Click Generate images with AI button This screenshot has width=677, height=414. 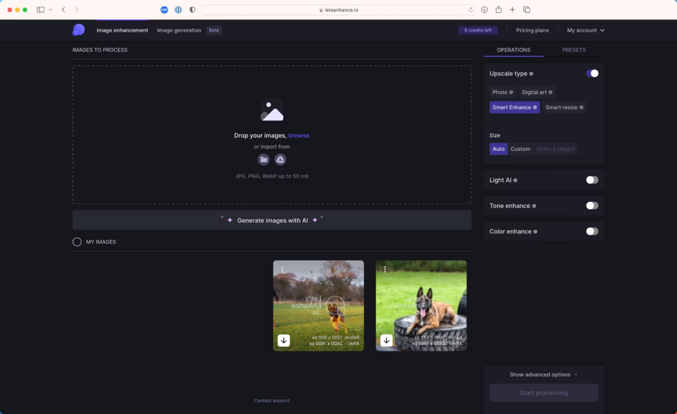click(272, 220)
